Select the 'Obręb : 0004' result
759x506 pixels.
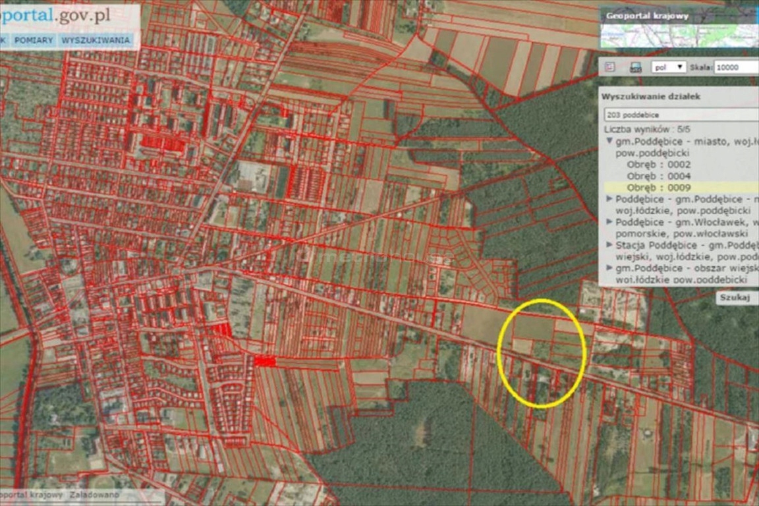coord(658,177)
